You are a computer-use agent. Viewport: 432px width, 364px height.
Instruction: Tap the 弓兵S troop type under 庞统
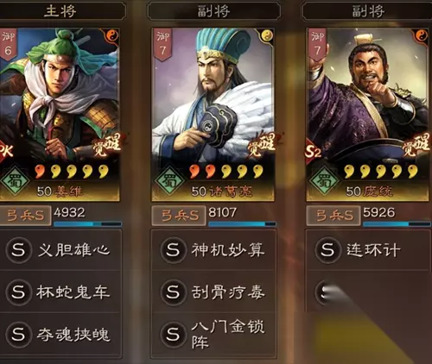[x=334, y=216]
